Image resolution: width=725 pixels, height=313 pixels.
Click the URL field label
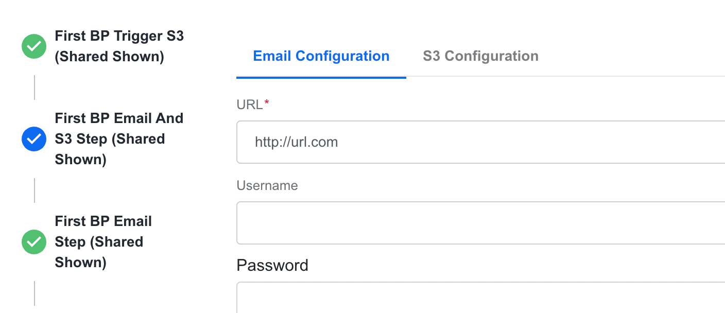click(x=250, y=105)
